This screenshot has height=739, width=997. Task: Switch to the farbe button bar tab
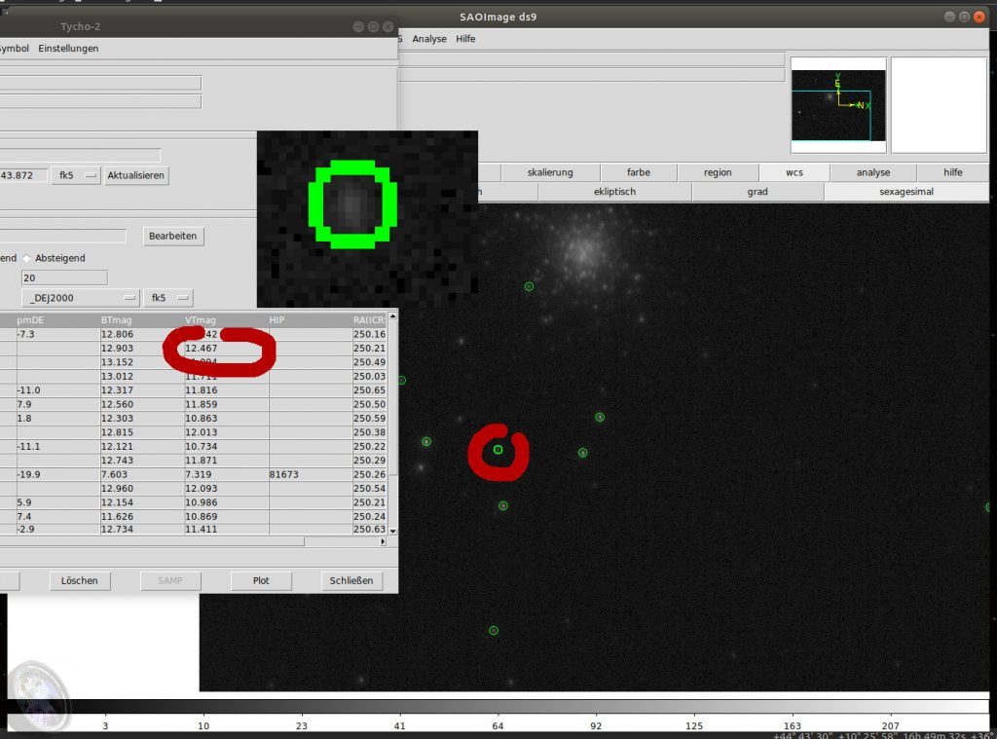pyautogui.click(x=639, y=172)
